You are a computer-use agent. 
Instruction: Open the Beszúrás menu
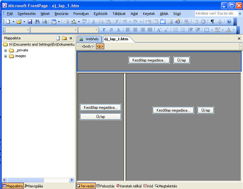(x=61, y=14)
